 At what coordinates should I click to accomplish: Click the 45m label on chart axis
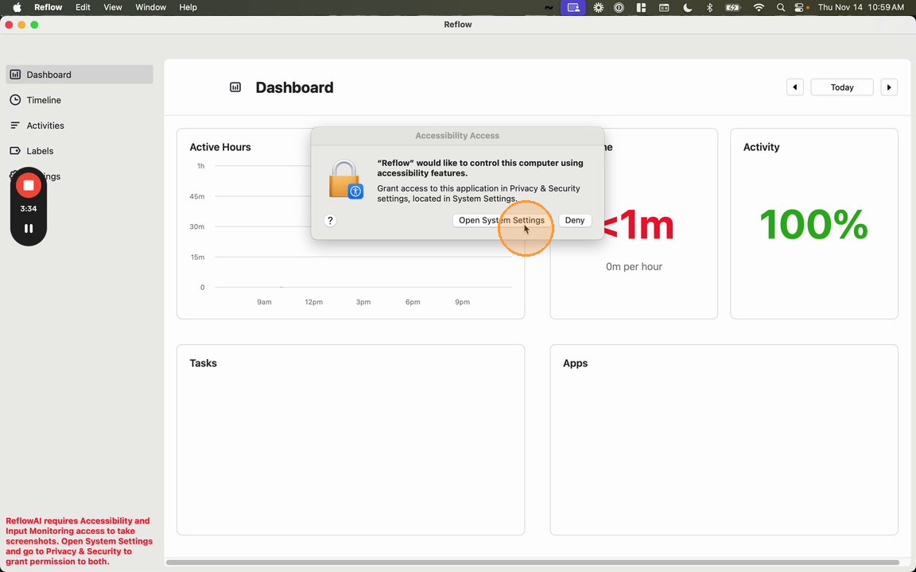click(x=197, y=197)
